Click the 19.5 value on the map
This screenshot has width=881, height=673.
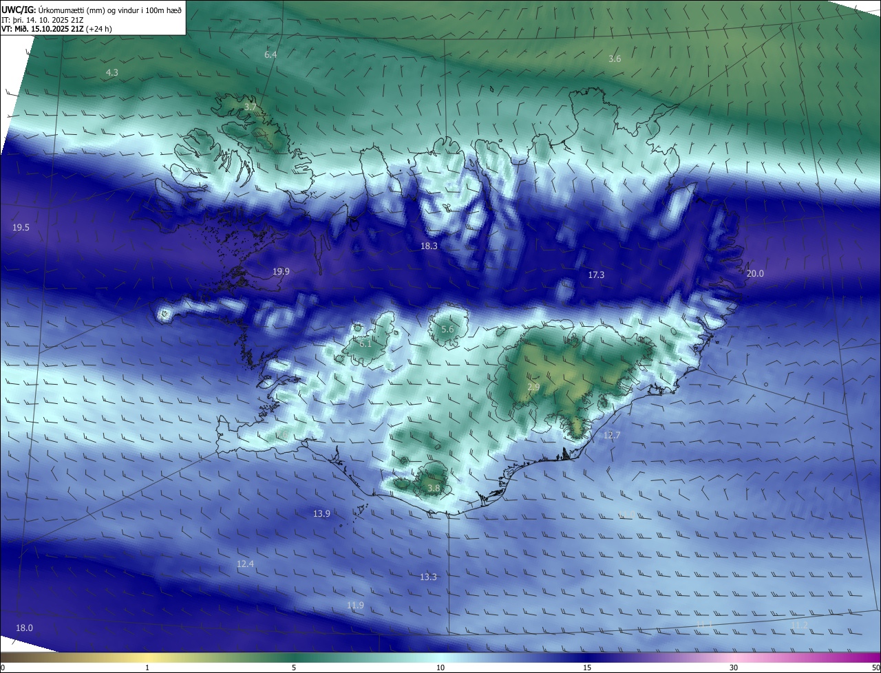(x=21, y=227)
